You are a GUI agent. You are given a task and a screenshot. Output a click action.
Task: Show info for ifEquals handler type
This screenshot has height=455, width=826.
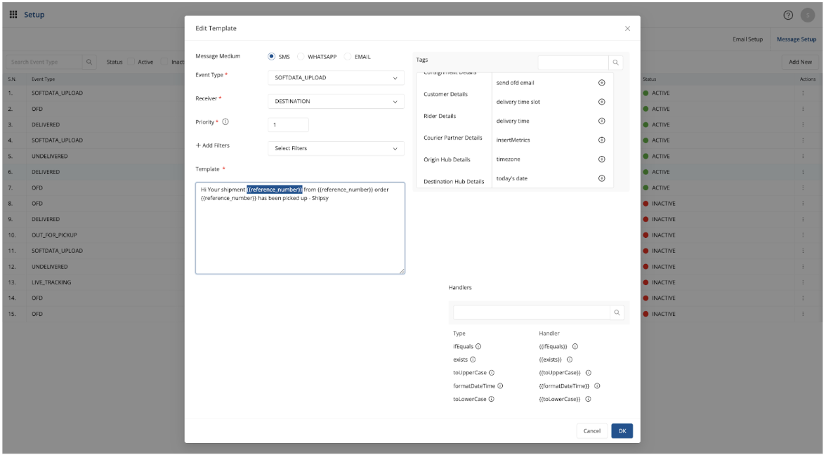pos(478,347)
